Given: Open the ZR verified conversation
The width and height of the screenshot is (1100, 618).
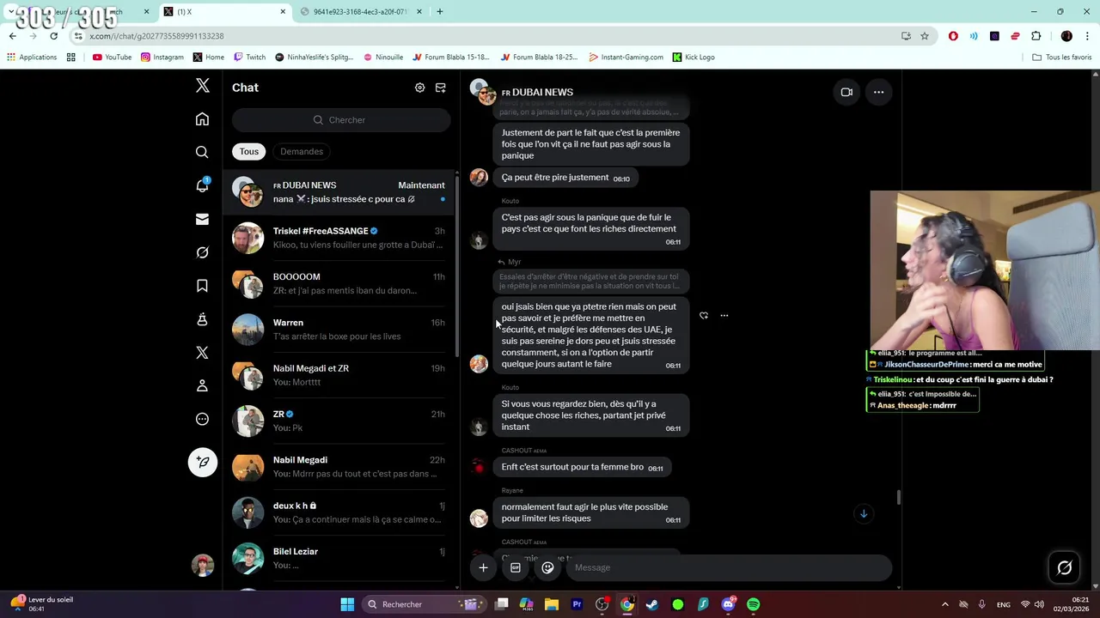Looking at the screenshot, I should pos(340,421).
